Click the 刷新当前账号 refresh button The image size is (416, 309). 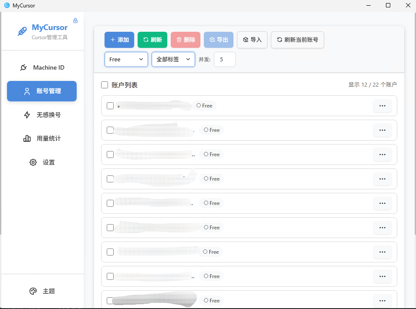297,40
